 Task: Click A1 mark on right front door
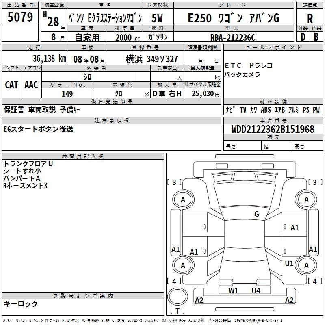pyautogui.click(x=295, y=228)
